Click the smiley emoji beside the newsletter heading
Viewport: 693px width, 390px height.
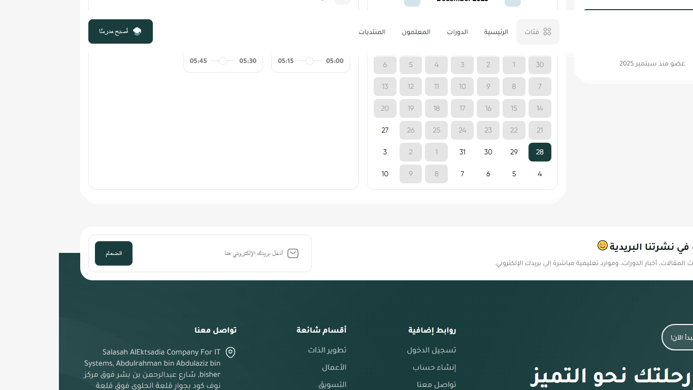(602, 245)
